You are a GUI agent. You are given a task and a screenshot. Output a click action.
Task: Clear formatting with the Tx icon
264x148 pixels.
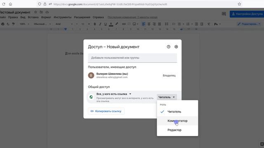point(209,24)
